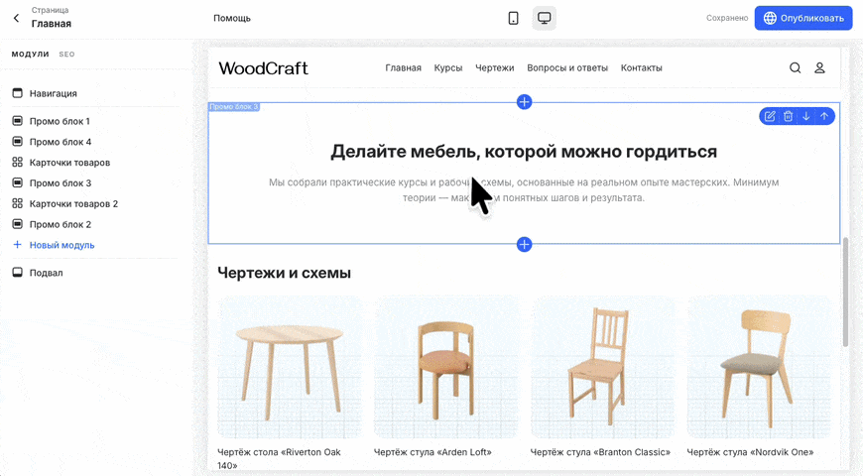
Task: Open Вопросы и ответы menu item
Action: tap(567, 67)
